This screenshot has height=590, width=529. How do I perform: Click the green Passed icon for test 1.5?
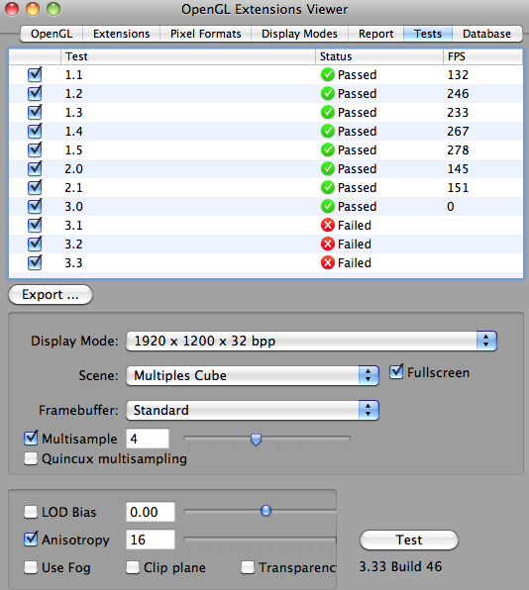[328, 149]
